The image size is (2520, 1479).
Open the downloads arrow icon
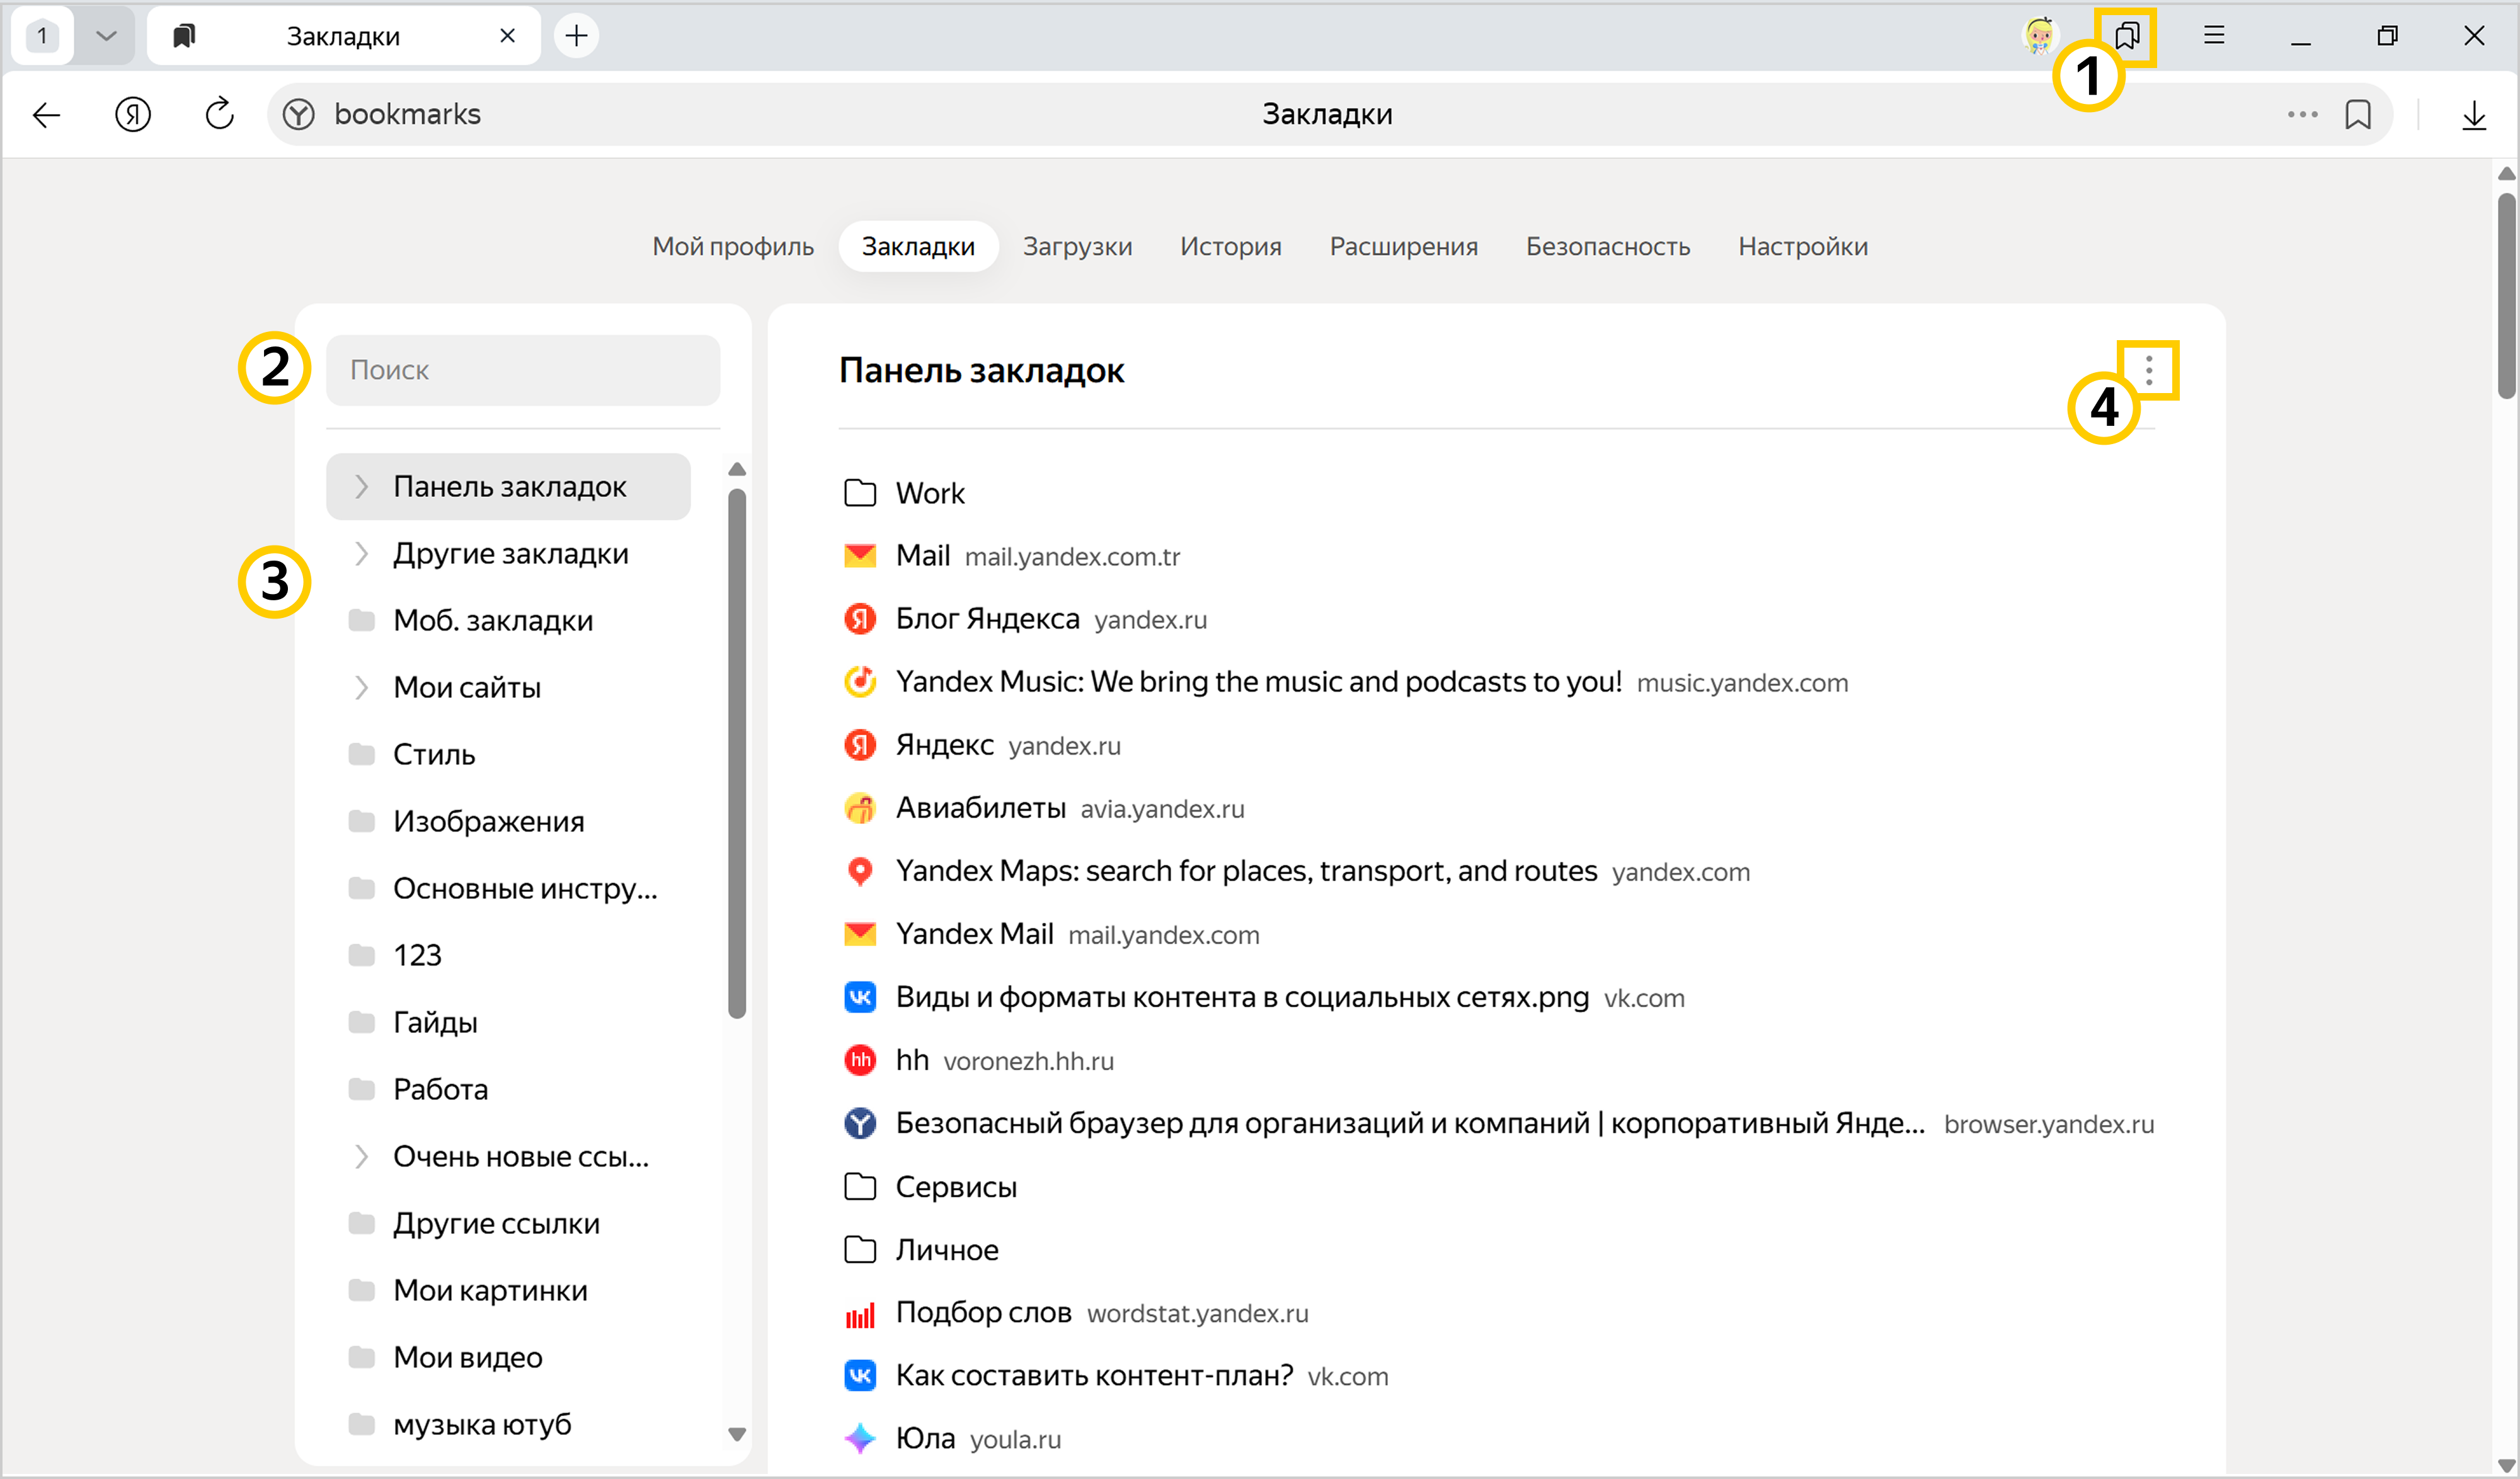(2473, 115)
